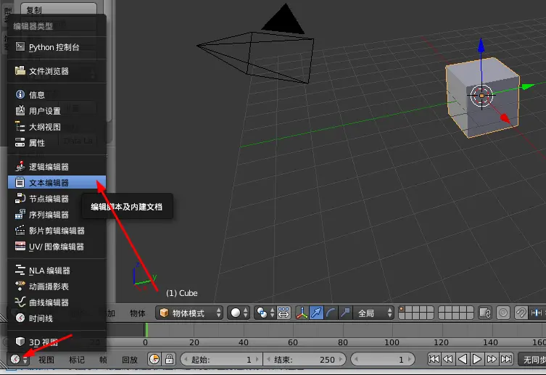Open 用户设置 editor
The width and height of the screenshot is (546, 375).
point(57,111)
